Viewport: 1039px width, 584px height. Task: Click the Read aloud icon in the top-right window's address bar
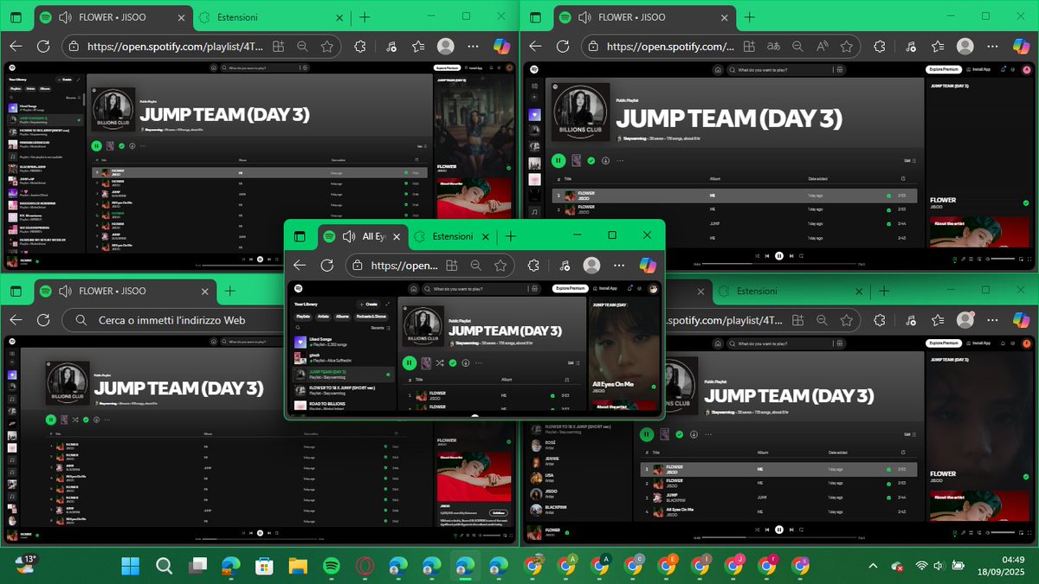click(x=823, y=47)
